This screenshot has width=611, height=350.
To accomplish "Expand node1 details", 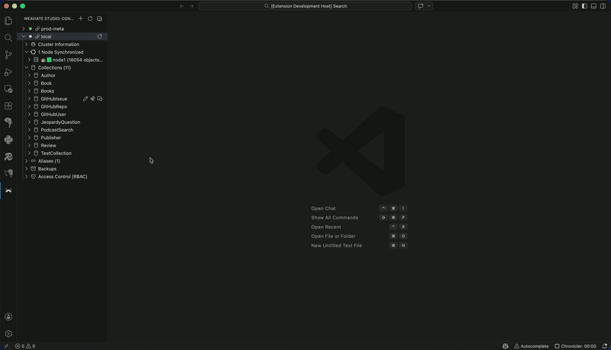I will point(29,60).
